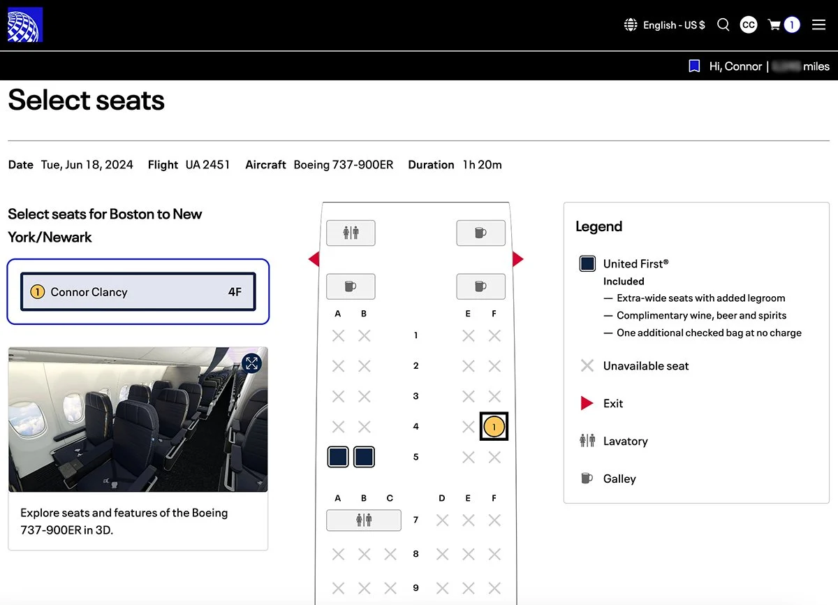
Task: Click the Unavailable seat legend X icon
Action: tap(587, 365)
